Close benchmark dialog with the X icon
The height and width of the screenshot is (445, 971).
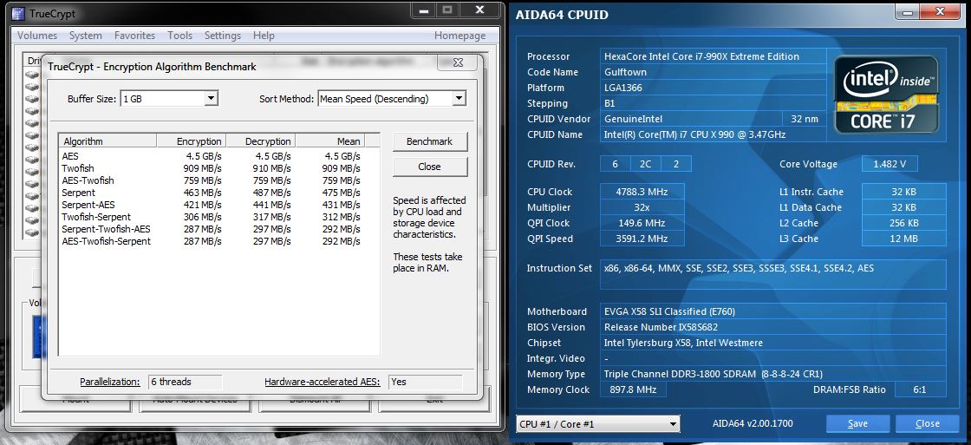pyautogui.click(x=458, y=62)
